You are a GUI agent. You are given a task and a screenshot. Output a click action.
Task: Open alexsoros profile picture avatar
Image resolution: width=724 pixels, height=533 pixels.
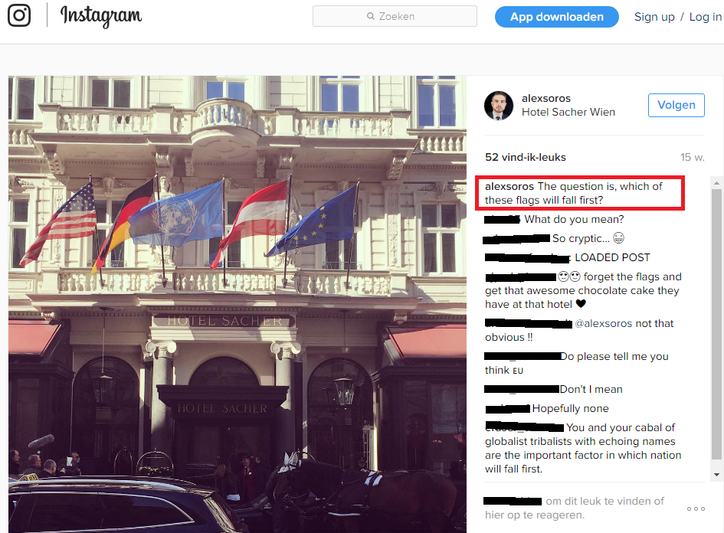(498, 105)
